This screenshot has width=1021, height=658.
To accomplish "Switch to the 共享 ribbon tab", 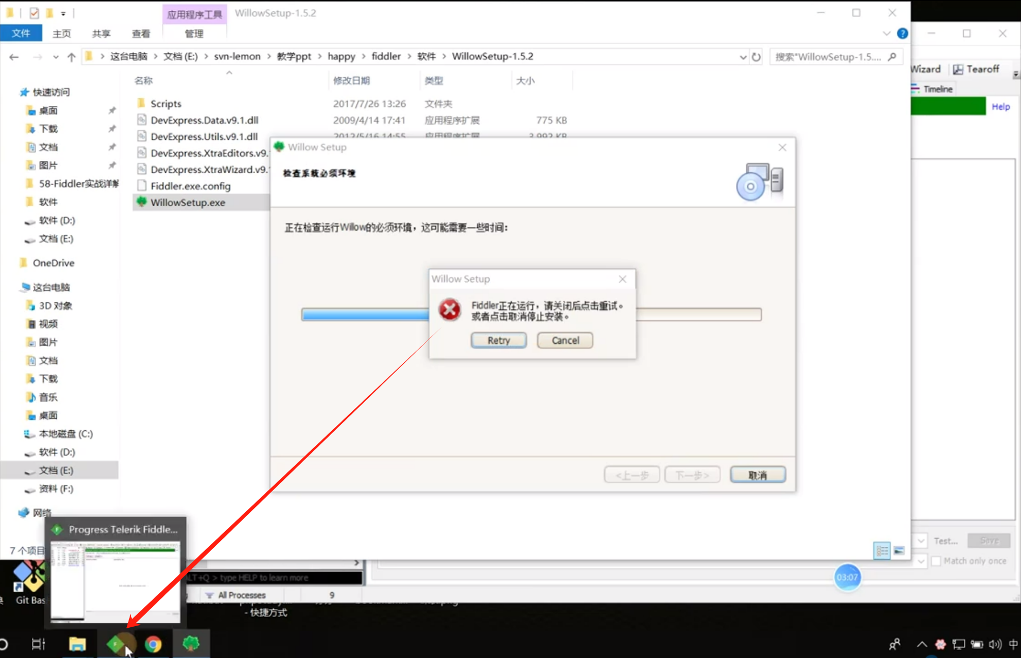I will tap(101, 33).
